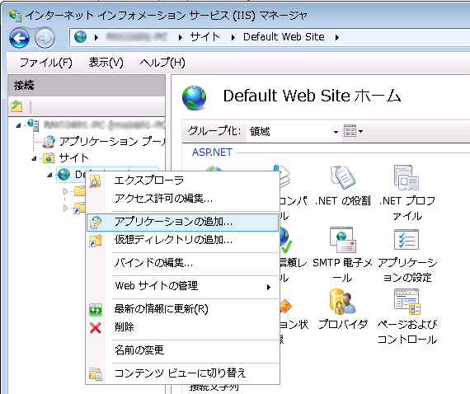Open the アプリケーションの設定 feature icon
Image resolution: width=470 pixels, height=394 pixels.
pos(407,240)
